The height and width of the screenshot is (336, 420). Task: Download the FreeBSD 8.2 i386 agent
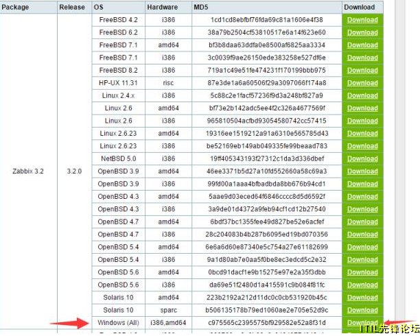click(x=362, y=70)
